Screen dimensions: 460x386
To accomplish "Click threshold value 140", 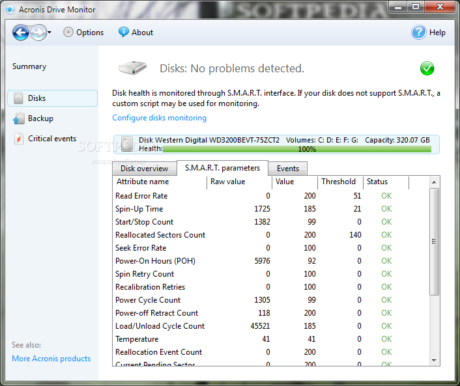I will tap(355, 235).
